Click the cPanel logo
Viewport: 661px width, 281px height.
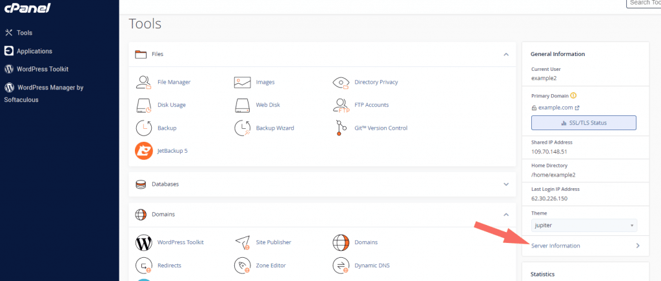pos(27,8)
